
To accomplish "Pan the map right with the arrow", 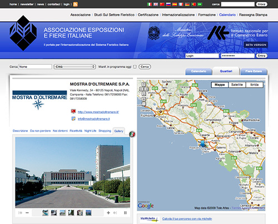I will [x=146, y=89].
